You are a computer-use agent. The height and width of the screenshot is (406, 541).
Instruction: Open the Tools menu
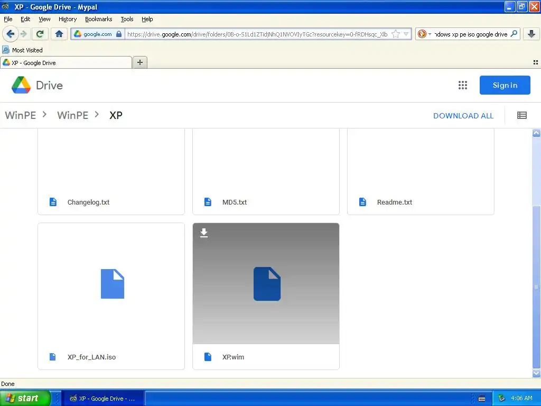pos(127,19)
